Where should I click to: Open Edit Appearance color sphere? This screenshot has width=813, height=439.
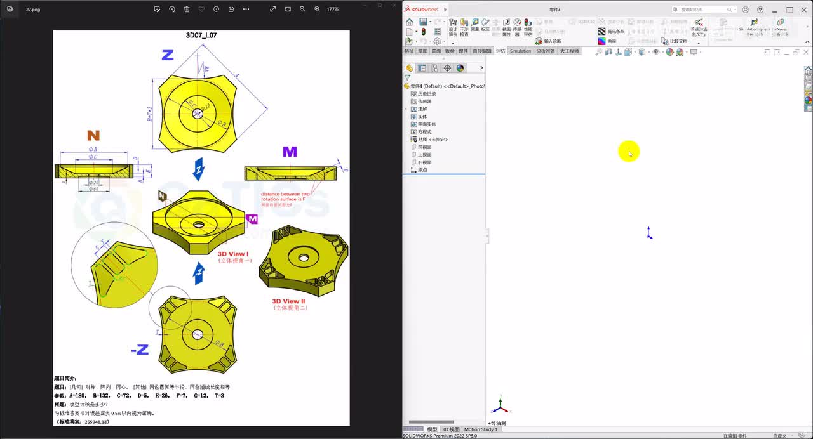[669, 52]
